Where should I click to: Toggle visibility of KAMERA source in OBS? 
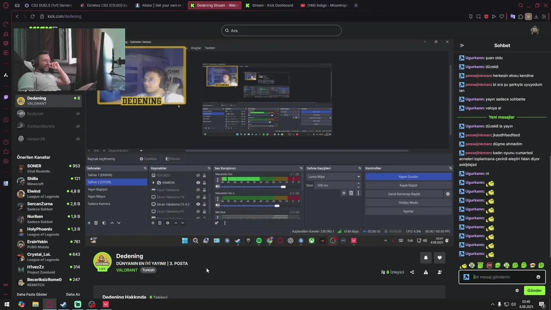click(x=198, y=183)
